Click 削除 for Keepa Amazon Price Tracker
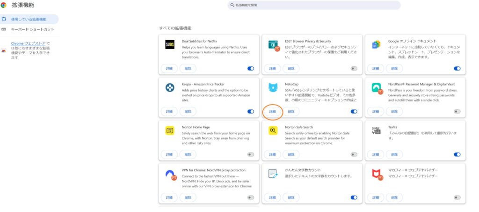This screenshot has width=479, height=212. click(x=188, y=112)
